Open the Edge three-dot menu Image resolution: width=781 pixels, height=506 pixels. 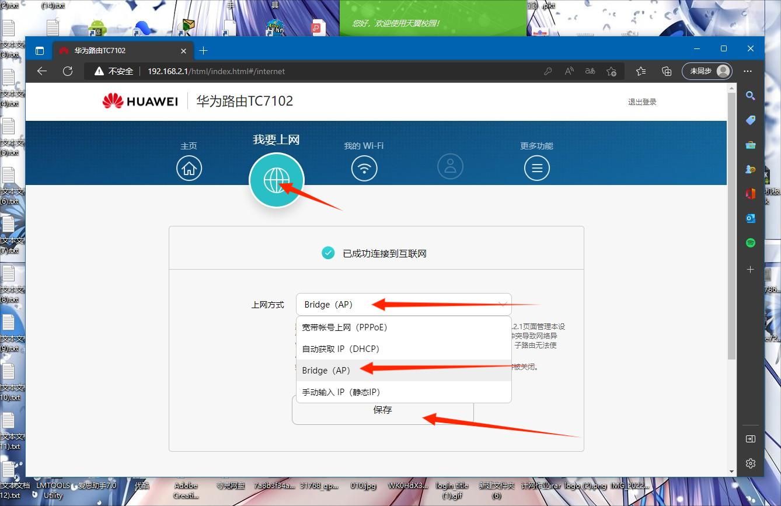(748, 71)
